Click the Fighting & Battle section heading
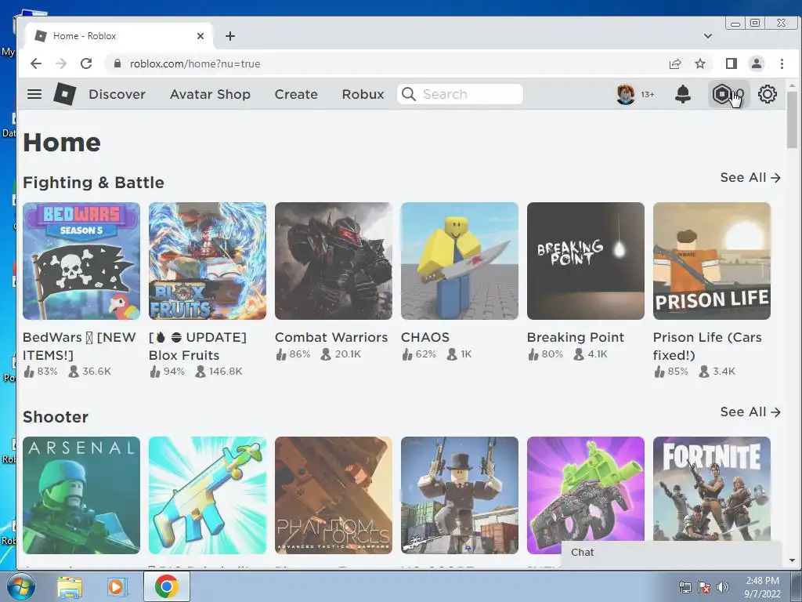This screenshot has width=802, height=602. (x=94, y=183)
